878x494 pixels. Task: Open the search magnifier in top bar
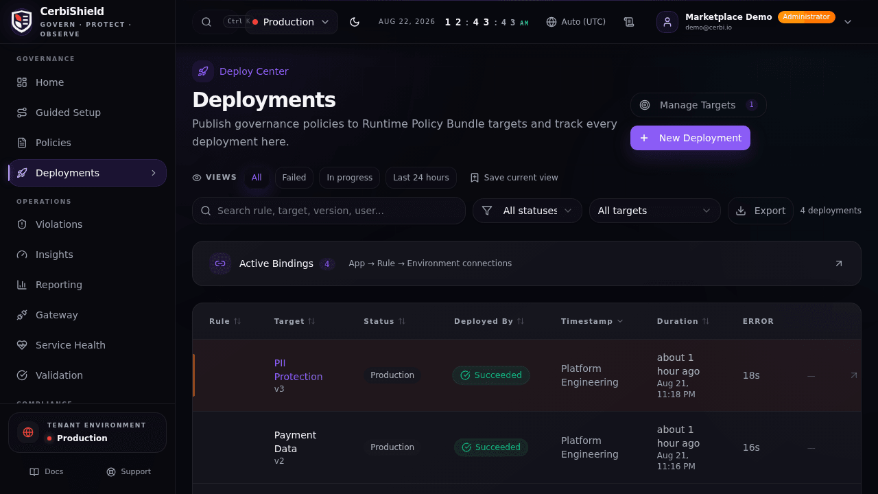point(206,22)
